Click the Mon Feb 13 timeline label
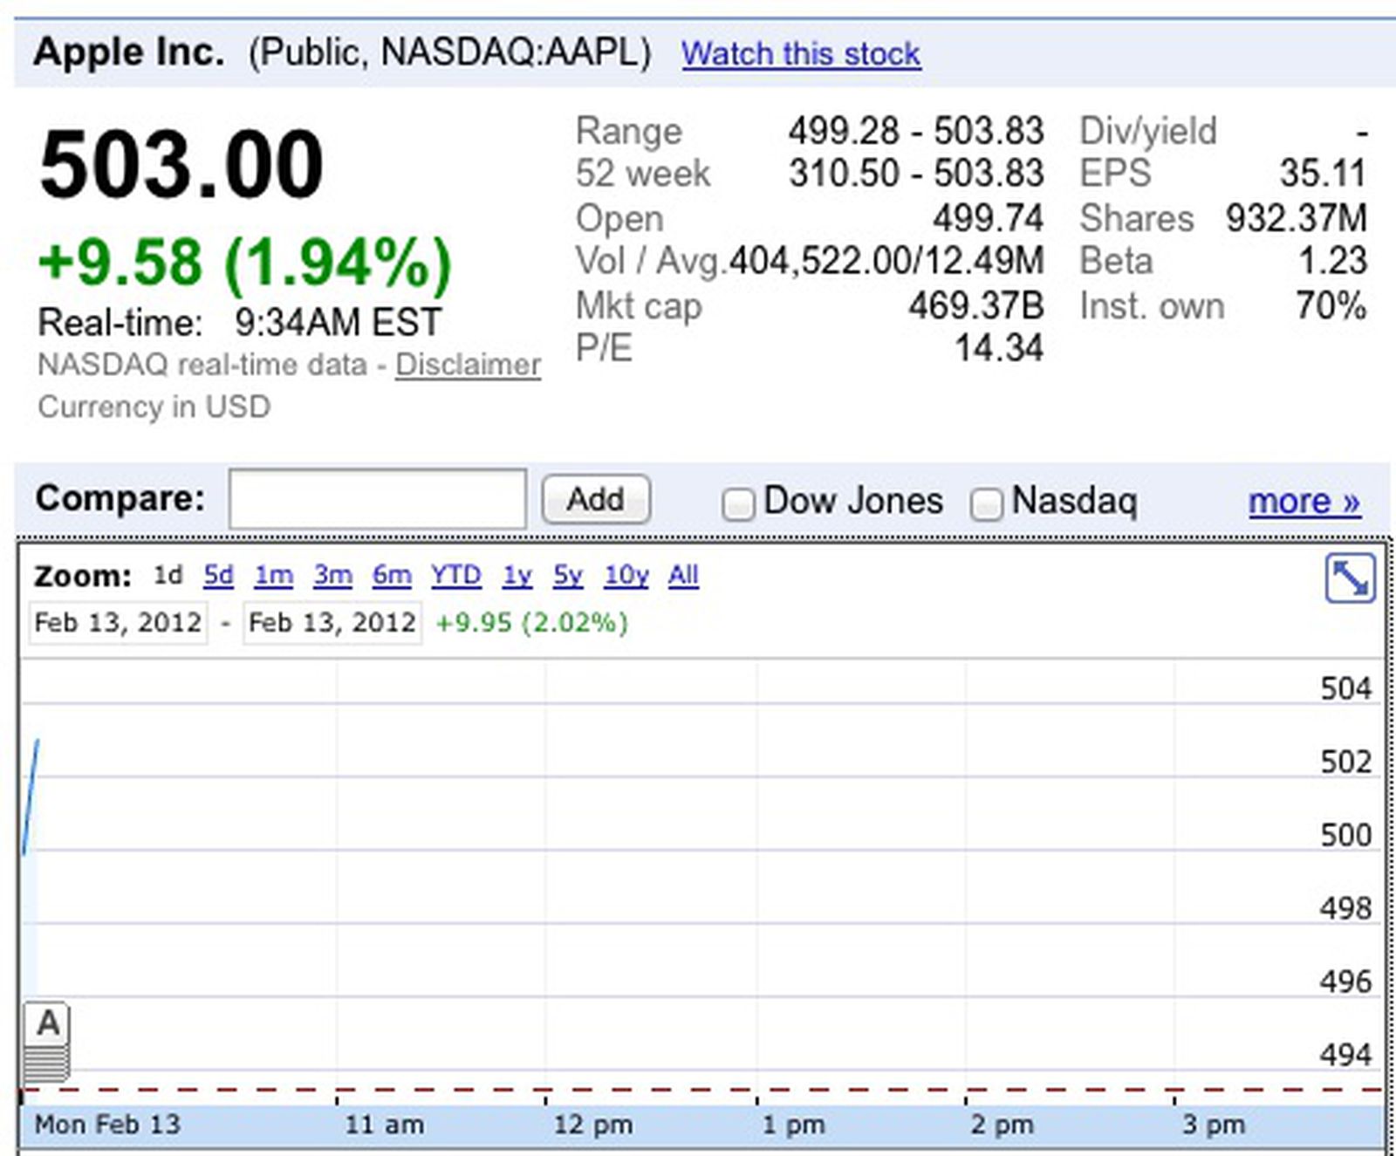1396x1156 pixels. point(106,1124)
